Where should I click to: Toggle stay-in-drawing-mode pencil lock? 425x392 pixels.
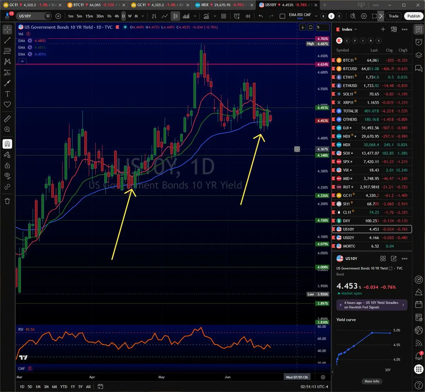(7, 155)
